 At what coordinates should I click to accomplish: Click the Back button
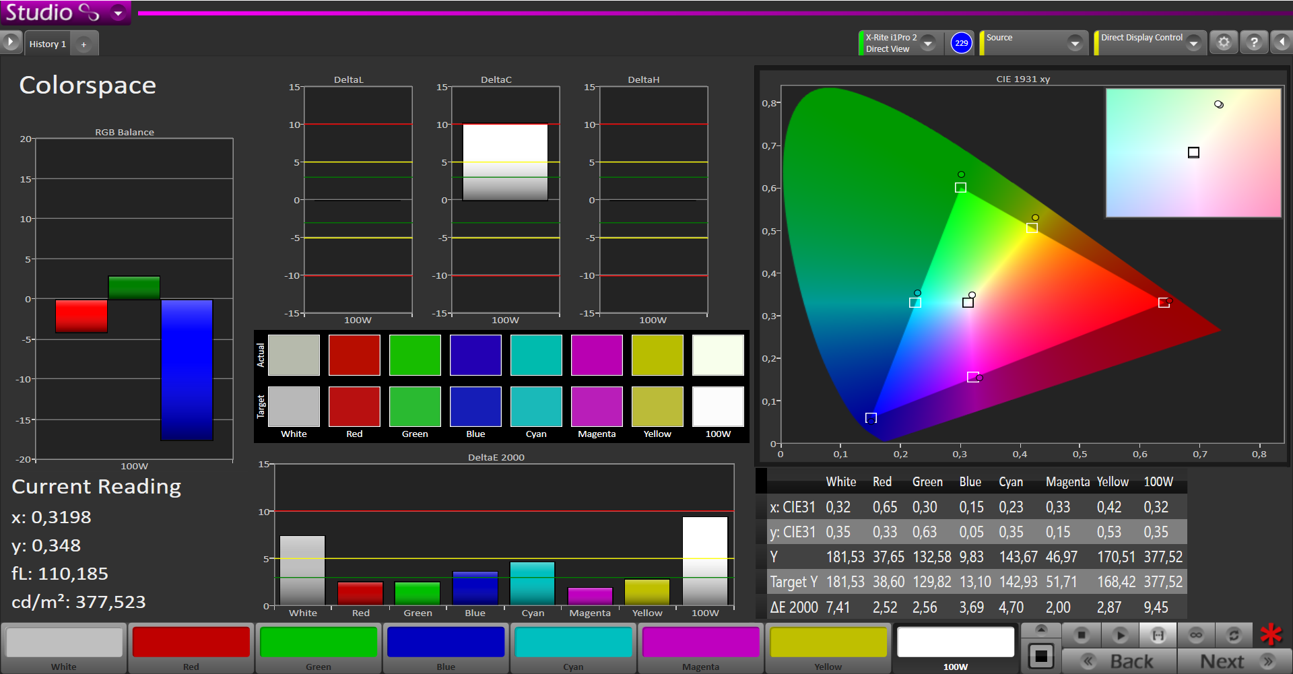click(x=1120, y=661)
